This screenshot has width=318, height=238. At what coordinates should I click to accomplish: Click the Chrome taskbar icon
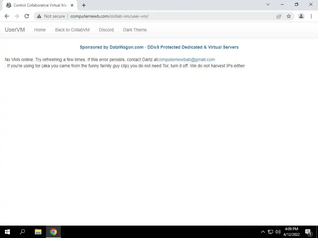pos(53,232)
